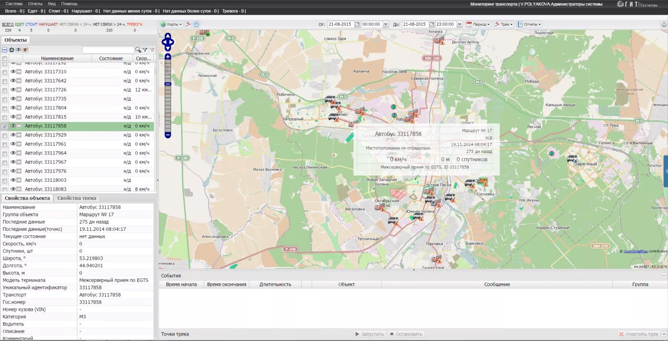
Task: Click the magnifier search icon
Action: point(138,50)
